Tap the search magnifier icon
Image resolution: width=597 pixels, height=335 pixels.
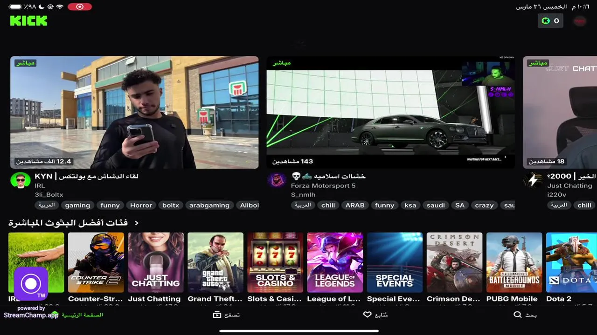click(x=517, y=315)
